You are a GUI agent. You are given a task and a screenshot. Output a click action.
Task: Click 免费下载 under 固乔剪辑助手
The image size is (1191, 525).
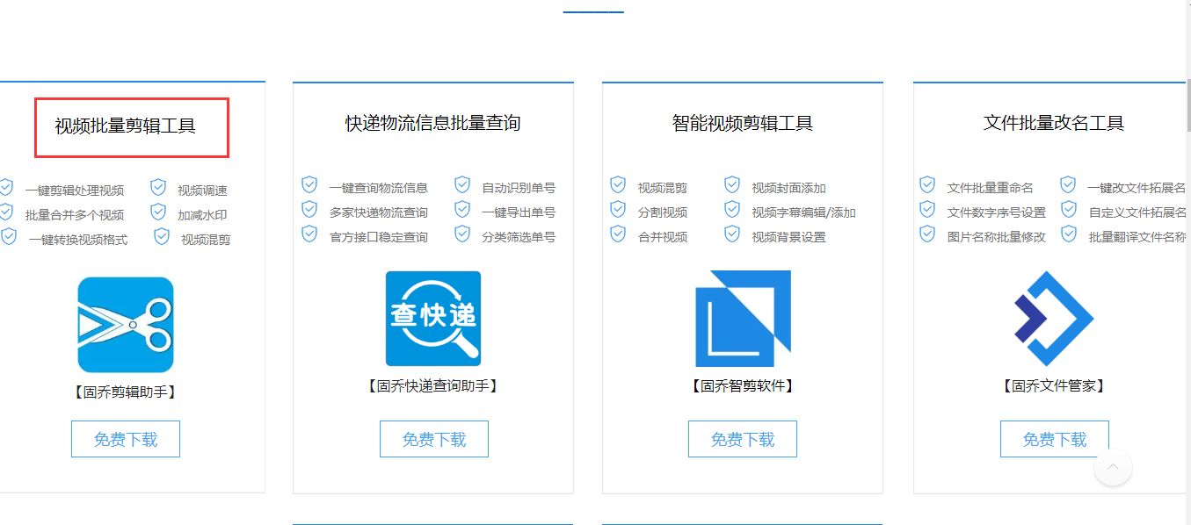(126, 439)
